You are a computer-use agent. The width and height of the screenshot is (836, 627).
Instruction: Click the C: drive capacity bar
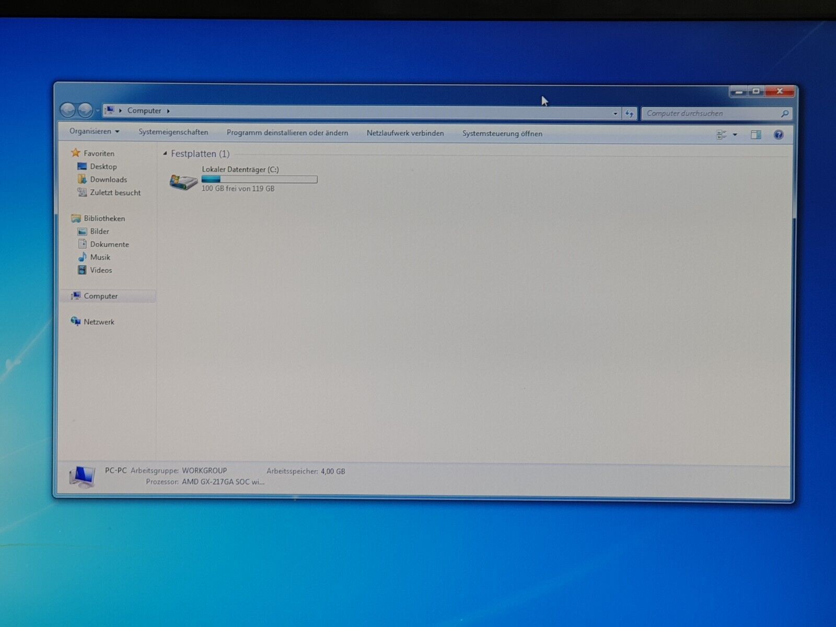pos(259,179)
